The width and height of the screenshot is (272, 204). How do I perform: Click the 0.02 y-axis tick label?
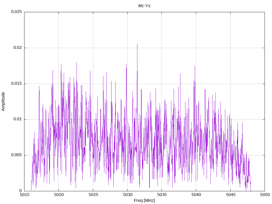coord(18,48)
